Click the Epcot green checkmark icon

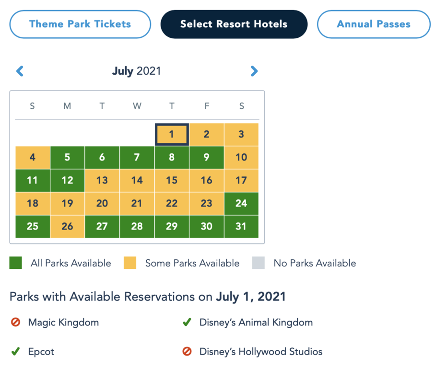(x=15, y=352)
